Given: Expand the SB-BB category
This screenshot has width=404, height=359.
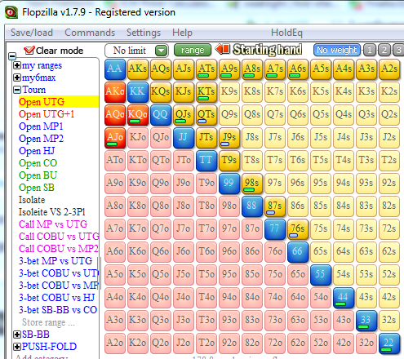Looking at the screenshot, I should tap(17, 335).
